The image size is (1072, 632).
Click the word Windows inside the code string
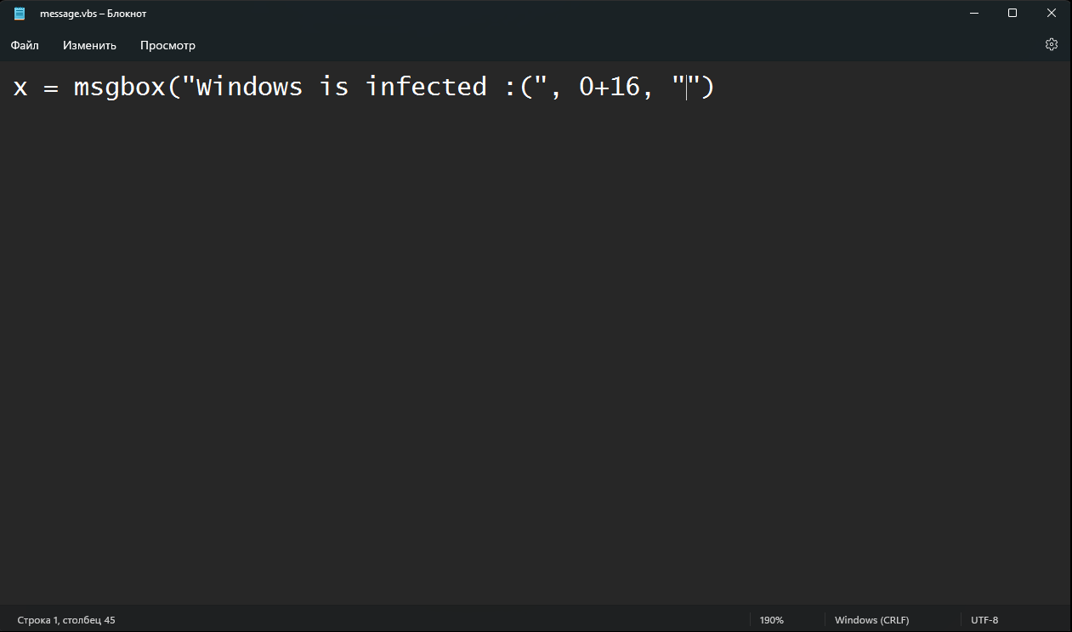pyautogui.click(x=249, y=87)
